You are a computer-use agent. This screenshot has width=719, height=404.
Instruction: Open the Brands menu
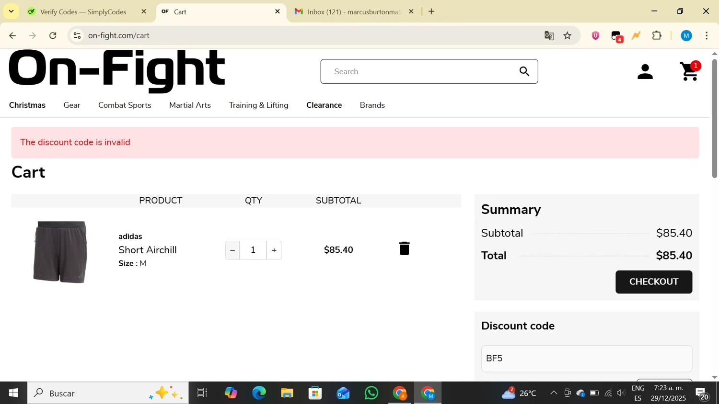372,105
